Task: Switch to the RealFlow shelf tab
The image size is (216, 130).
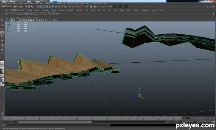Action: [154, 10]
